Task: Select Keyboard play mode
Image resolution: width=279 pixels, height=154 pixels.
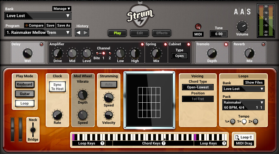Action: click(x=24, y=84)
